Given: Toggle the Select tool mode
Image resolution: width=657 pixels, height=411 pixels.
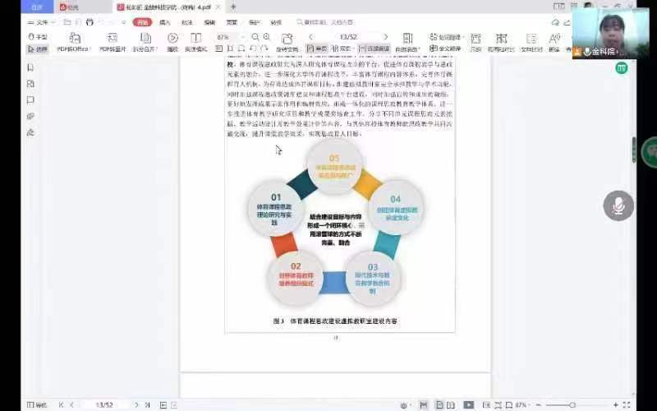Looking at the screenshot, I should click(38, 49).
